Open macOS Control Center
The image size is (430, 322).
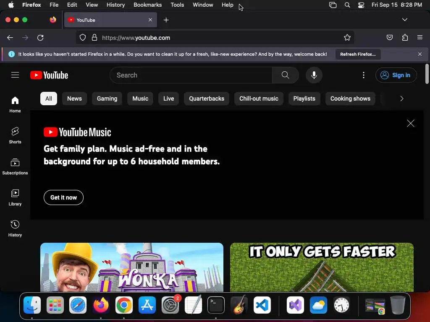tap(361, 5)
